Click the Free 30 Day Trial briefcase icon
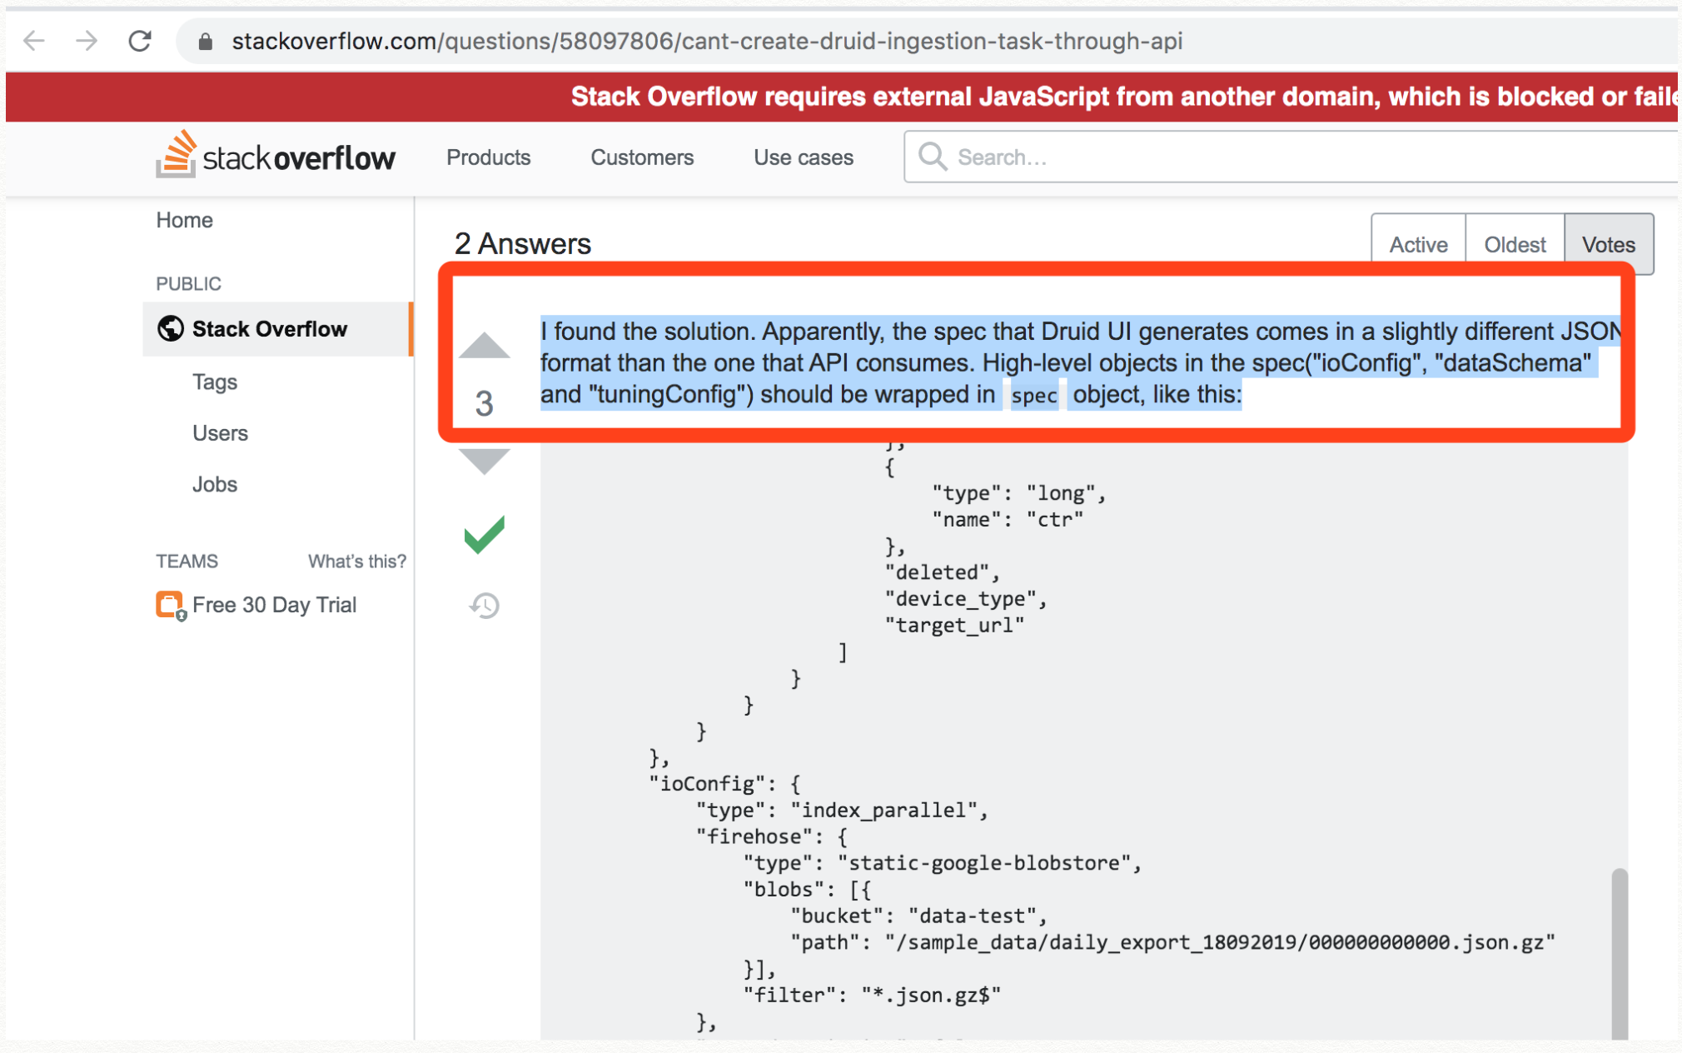The image size is (1682, 1053). click(170, 606)
